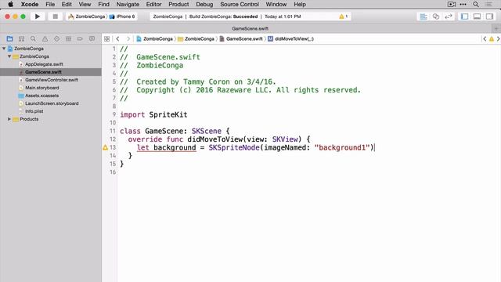Viewport: 501px width, 282px height.
Task: Switch to the Assistant editor
Action: tap(436, 16)
